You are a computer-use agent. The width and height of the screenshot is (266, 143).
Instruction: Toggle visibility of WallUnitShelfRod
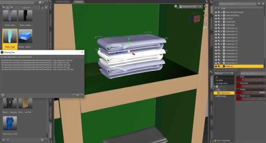click(x=216, y=16)
